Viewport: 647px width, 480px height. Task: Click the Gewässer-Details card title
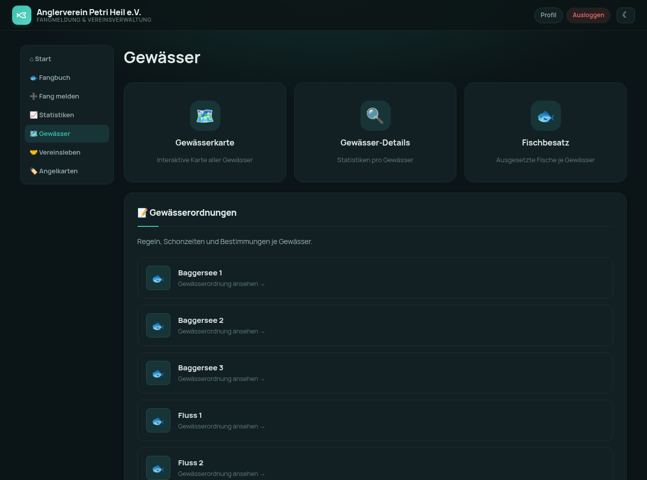coord(375,143)
